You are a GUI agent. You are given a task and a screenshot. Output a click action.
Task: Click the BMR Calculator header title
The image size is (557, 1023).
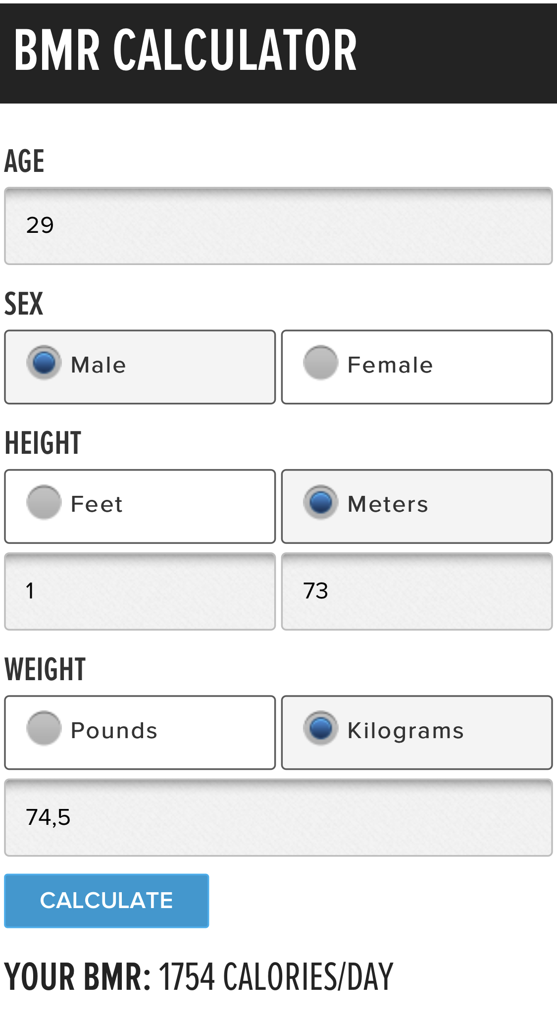click(185, 51)
